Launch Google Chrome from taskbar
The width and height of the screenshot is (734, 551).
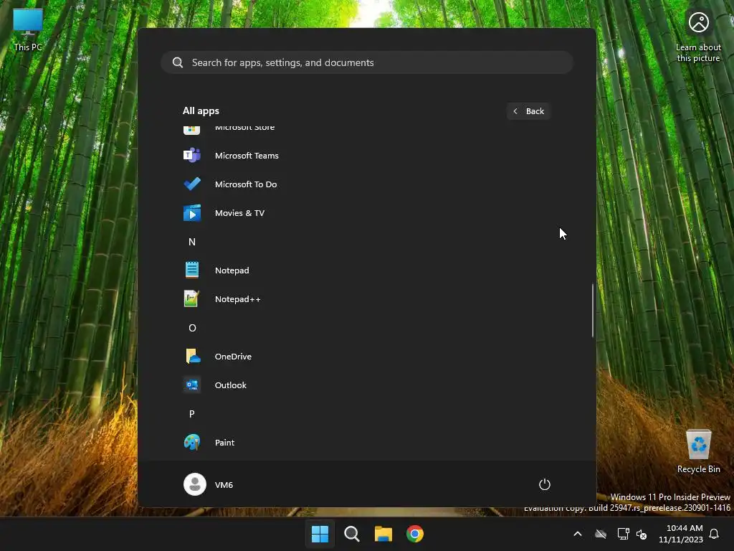(415, 534)
